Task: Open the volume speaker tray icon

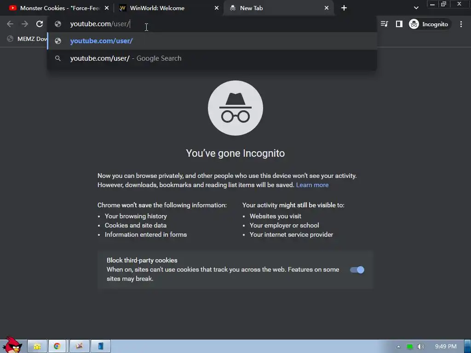Action: coord(421,347)
